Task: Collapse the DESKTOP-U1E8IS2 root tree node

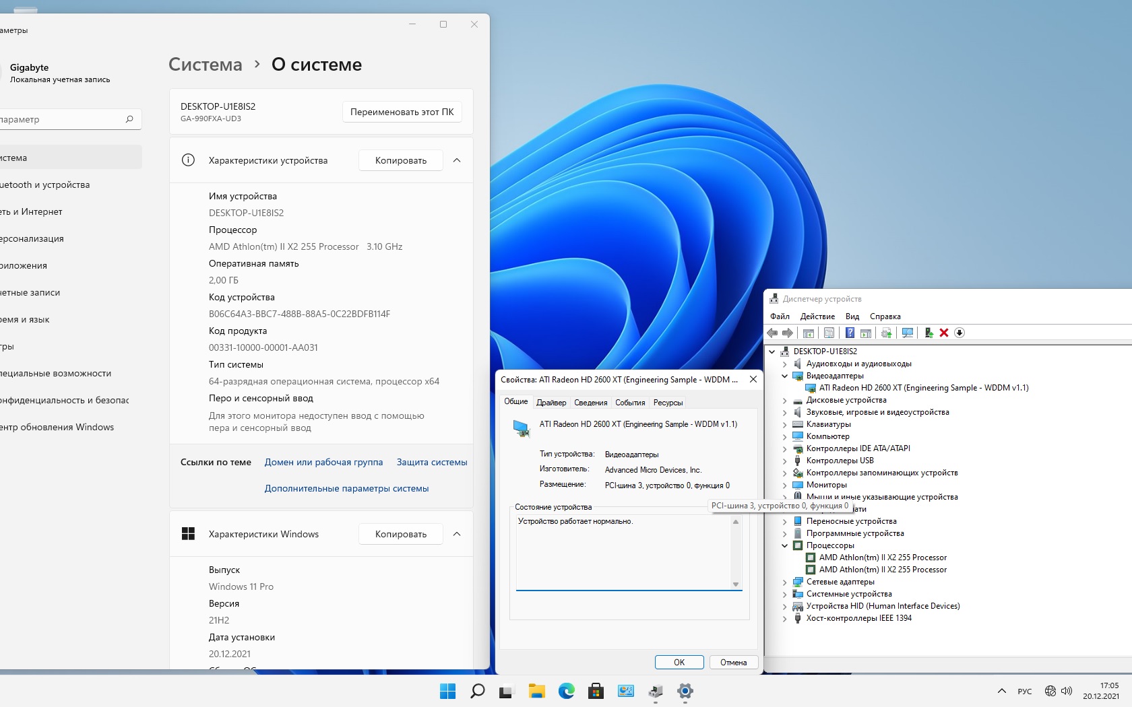Action: click(x=772, y=351)
